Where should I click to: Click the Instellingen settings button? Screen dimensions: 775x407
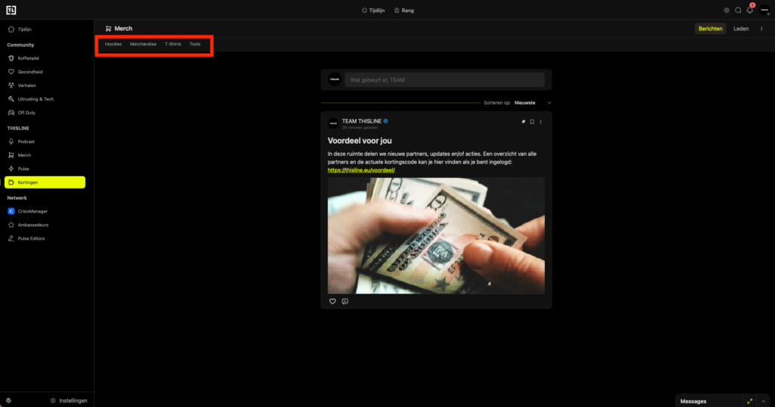tap(69, 400)
